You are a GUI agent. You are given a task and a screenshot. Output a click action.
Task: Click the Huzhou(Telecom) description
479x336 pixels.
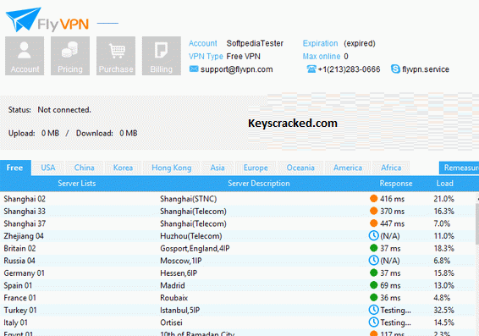tap(191, 236)
